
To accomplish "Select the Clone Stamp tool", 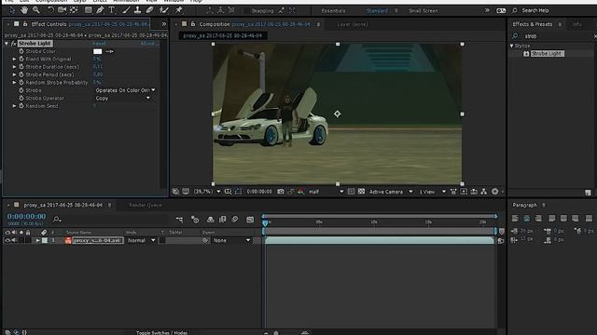I will (x=137, y=10).
